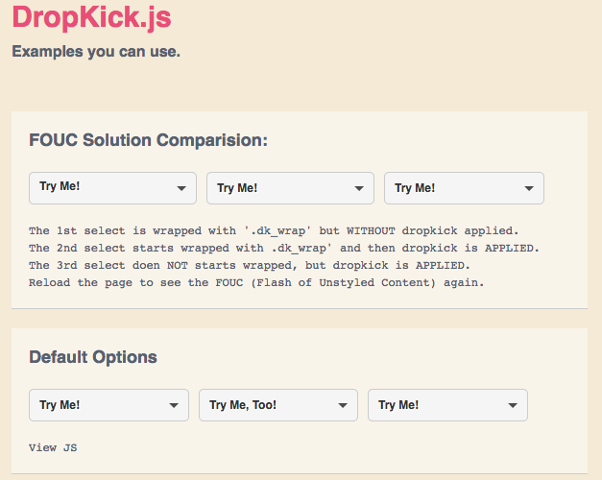Click the line starting 'The 1st select'
The width and height of the screenshot is (602, 480).
coord(274,230)
